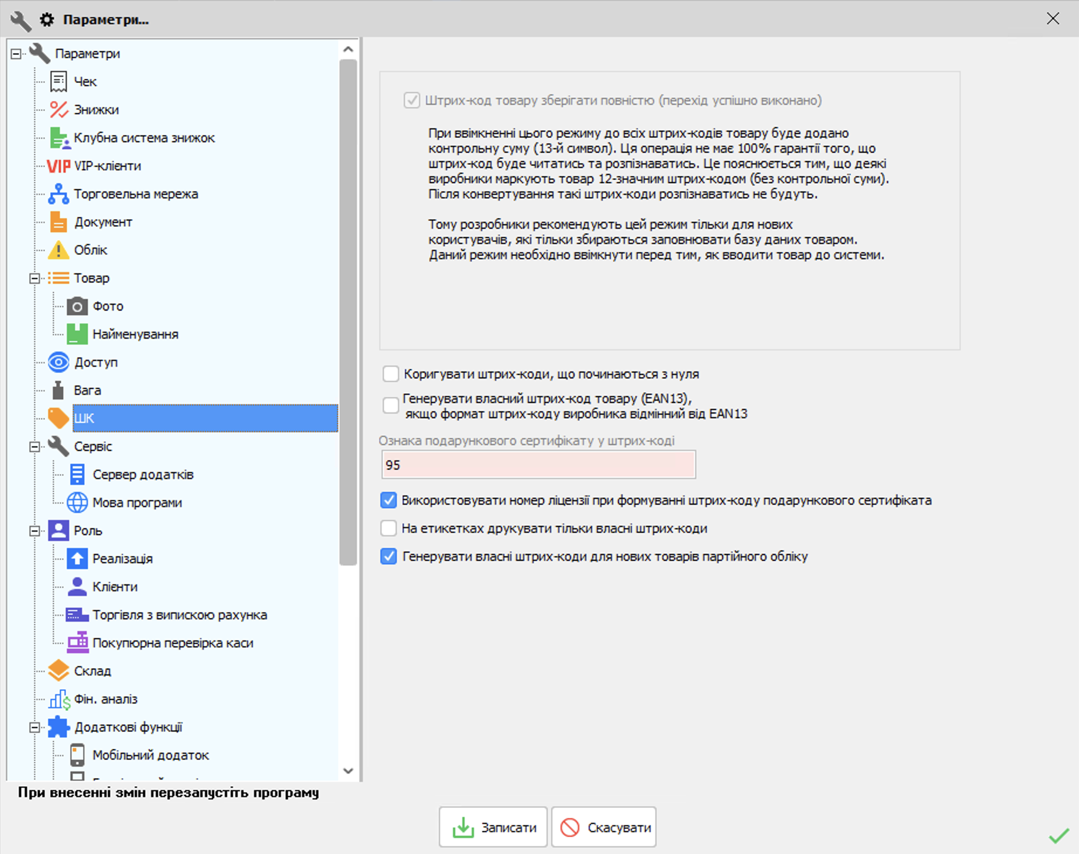Click the gift certificate barcode prefix field
1079x854 pixels.
(x=538, y=465)
